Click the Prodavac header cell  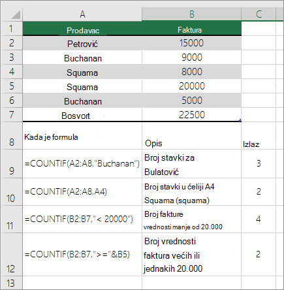82,29
